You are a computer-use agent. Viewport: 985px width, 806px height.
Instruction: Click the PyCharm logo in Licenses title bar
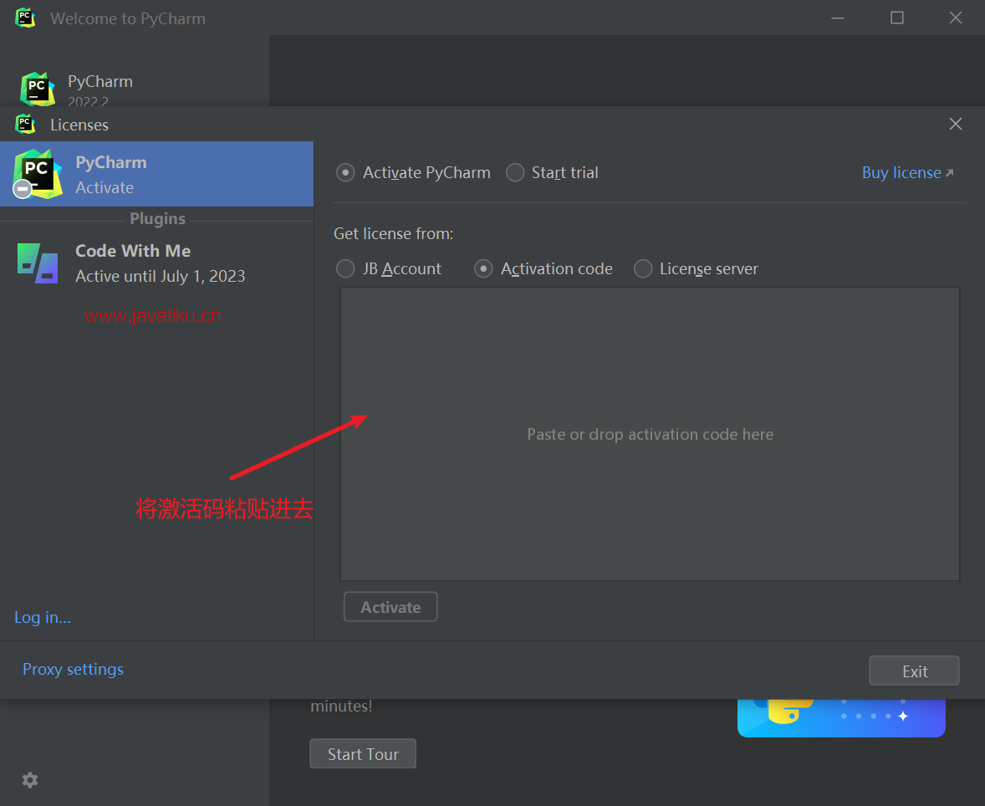[25, 125]
